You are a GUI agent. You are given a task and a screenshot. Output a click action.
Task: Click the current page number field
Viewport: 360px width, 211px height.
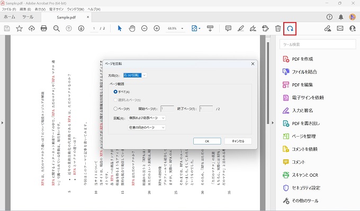point(94,28)
